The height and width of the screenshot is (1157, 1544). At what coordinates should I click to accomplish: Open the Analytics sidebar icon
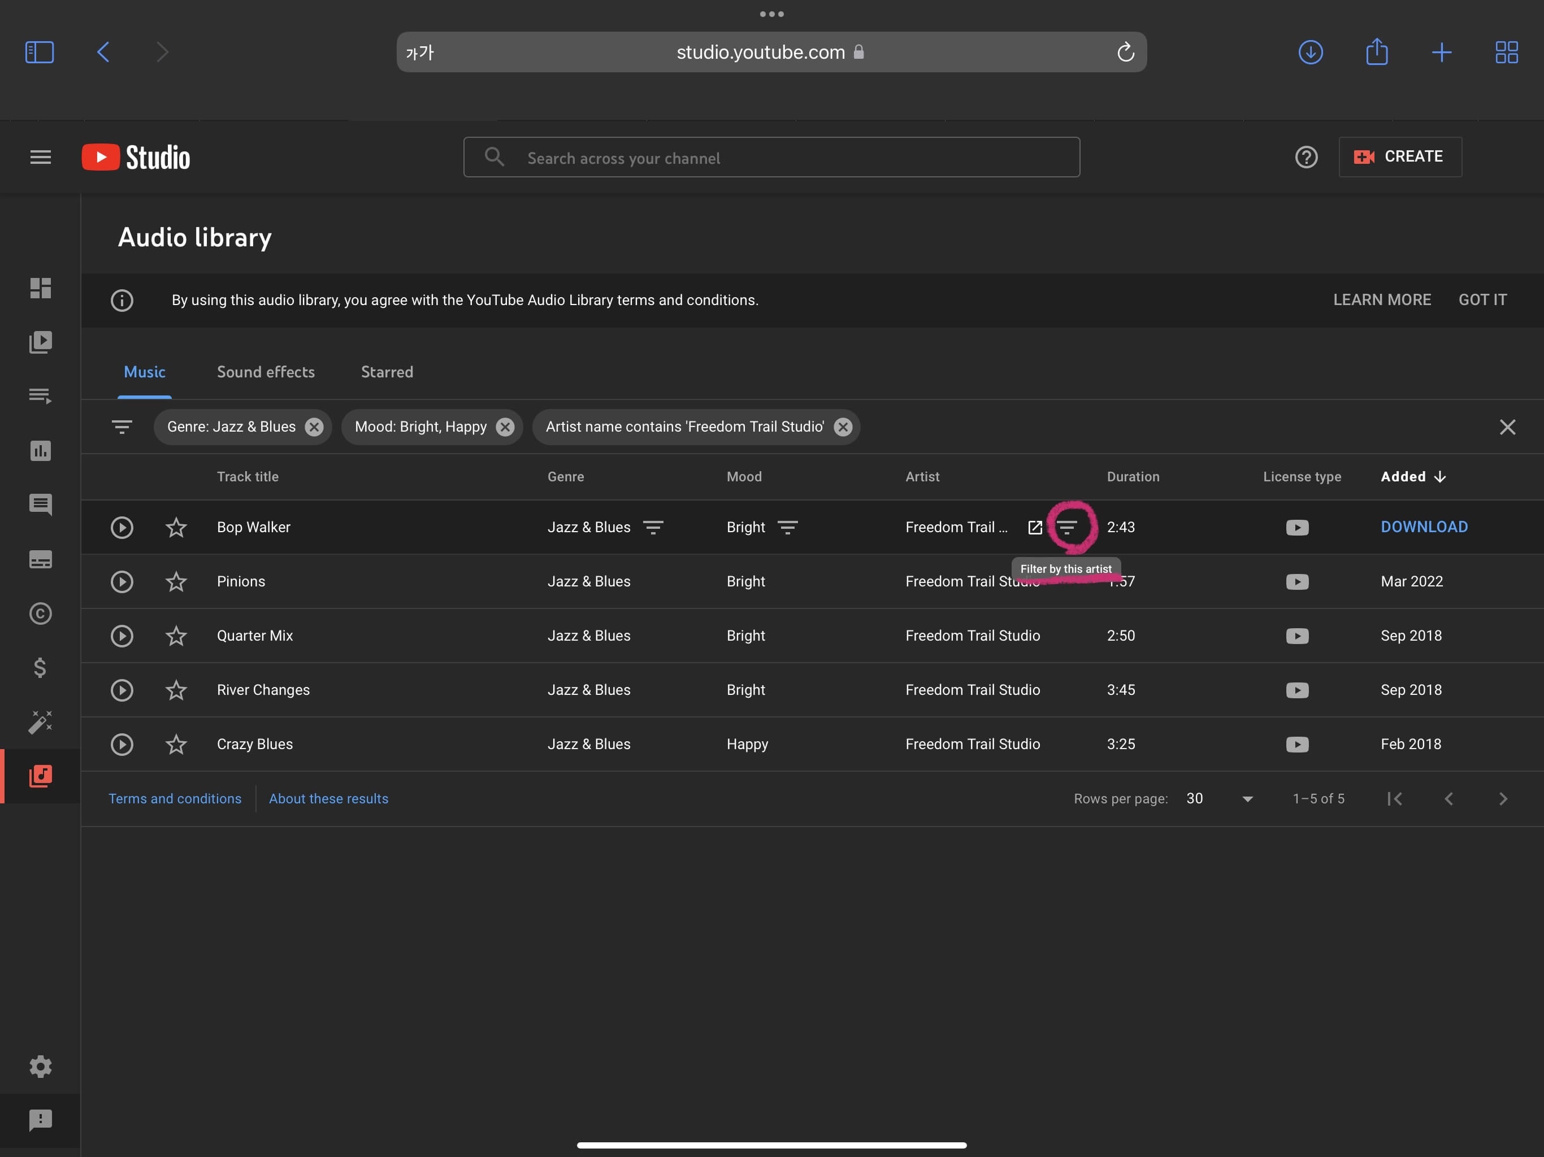pos(41,451)
